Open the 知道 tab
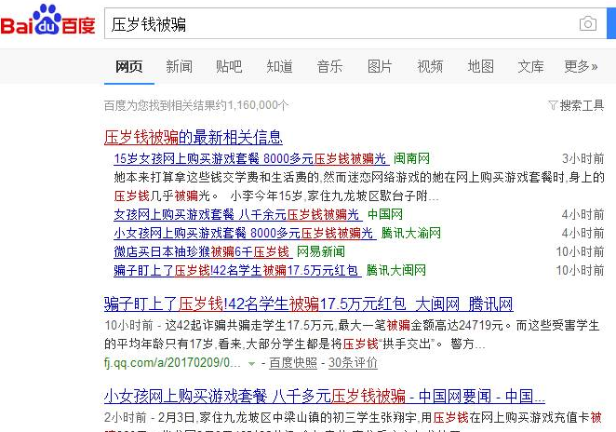The width and height of the screenshot is (616, 432). 279,66
